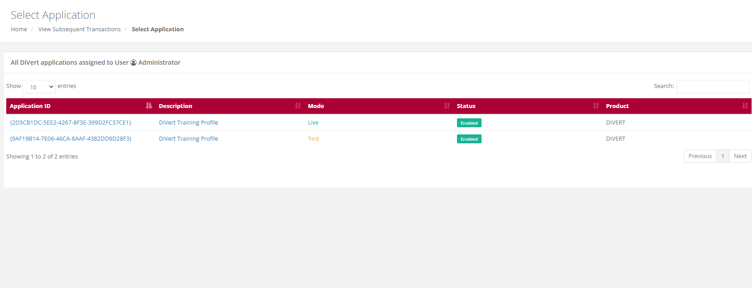752x288 pixels.
Task: Go to Home breadcrumb
Action: point(19,29)
